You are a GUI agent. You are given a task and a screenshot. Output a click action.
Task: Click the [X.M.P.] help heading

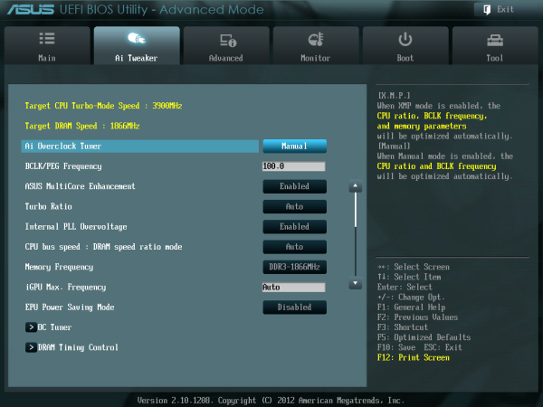(394, 96)
